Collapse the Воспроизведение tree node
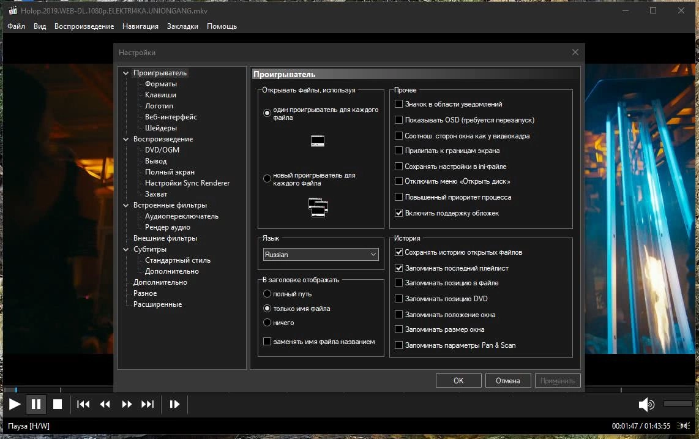The height and width of the screenshot is (439, 699). (125, 139)
